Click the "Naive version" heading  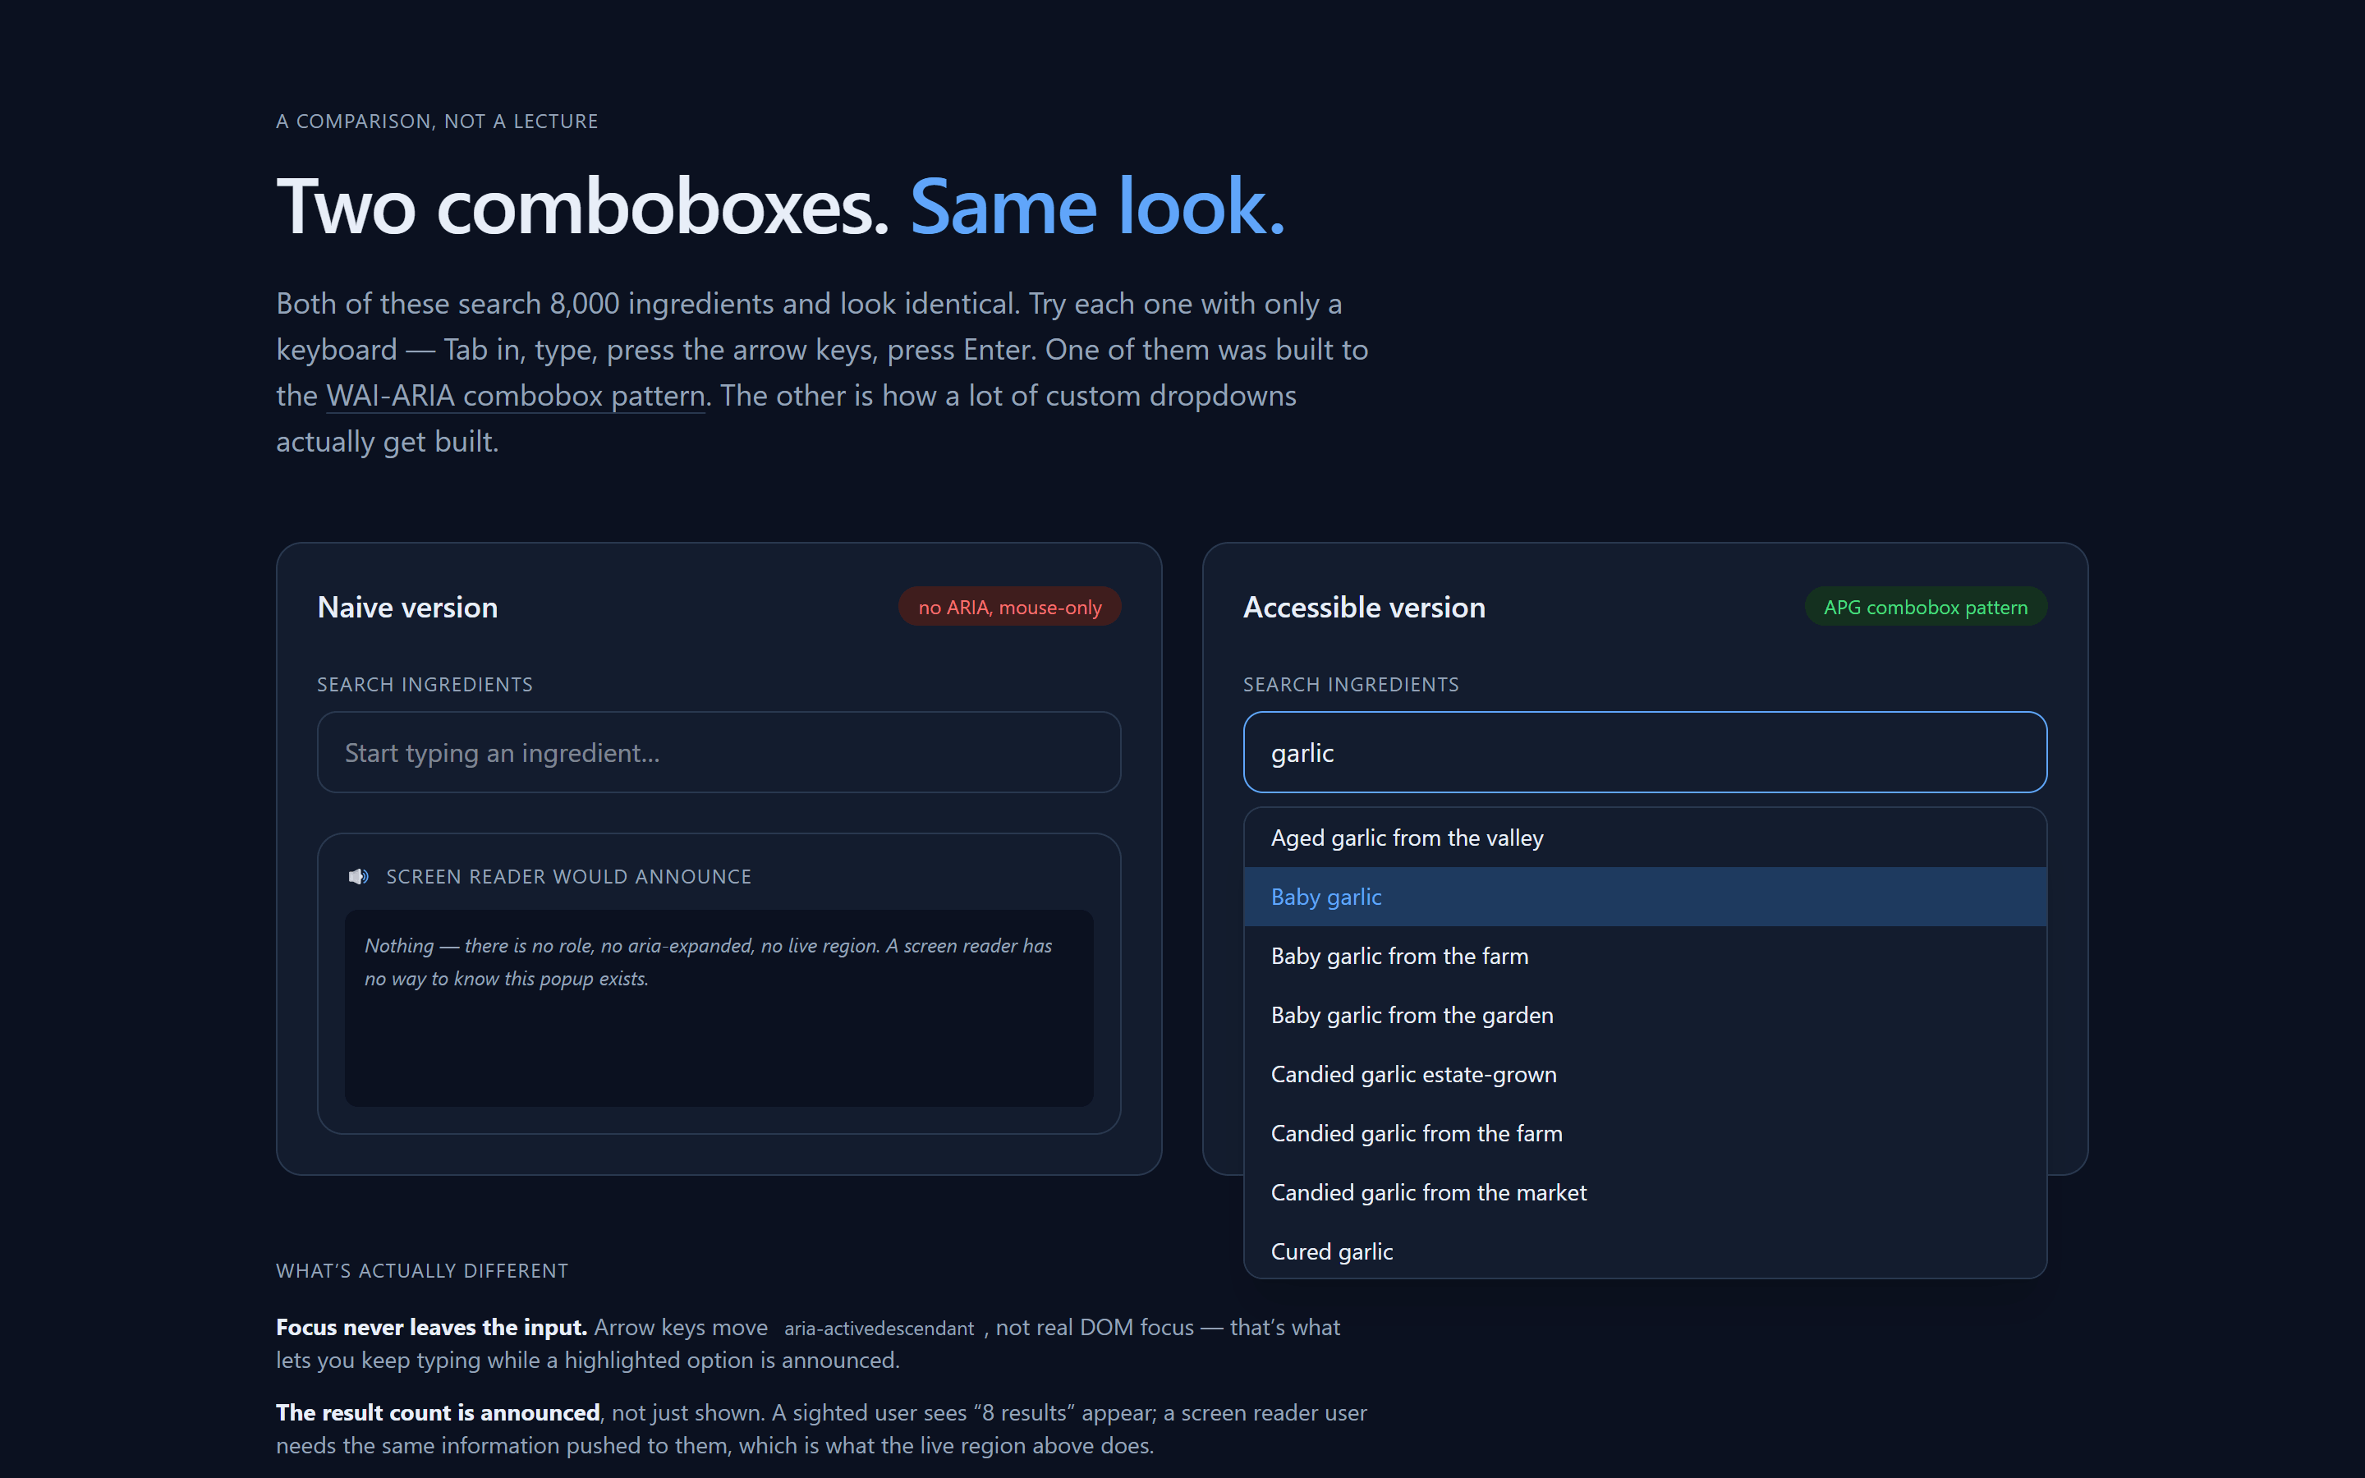click(x=407, y=607)
